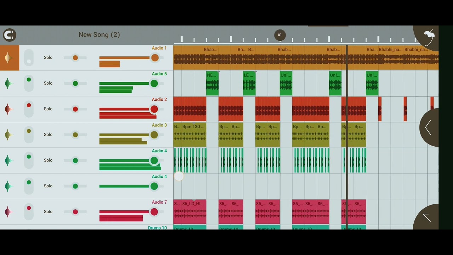Image resolution: width=453 pixels, height=255 pixels.
Task: Click the Audio 5 track name
Action: 159,74
